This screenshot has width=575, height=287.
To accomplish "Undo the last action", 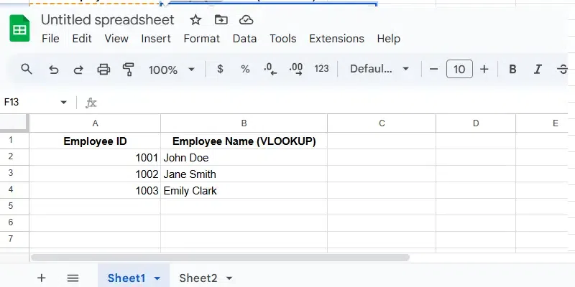I will coord(53,69).
